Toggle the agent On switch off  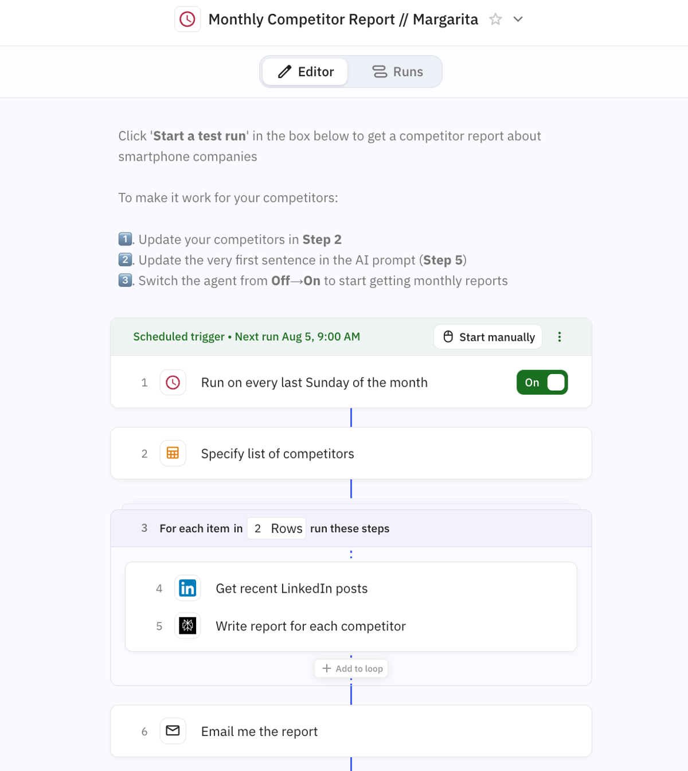tap(542, 383)
